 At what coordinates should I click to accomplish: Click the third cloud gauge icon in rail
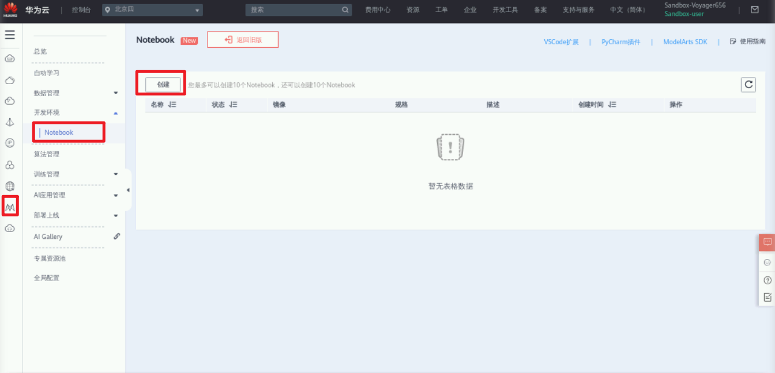pos(10,101)
